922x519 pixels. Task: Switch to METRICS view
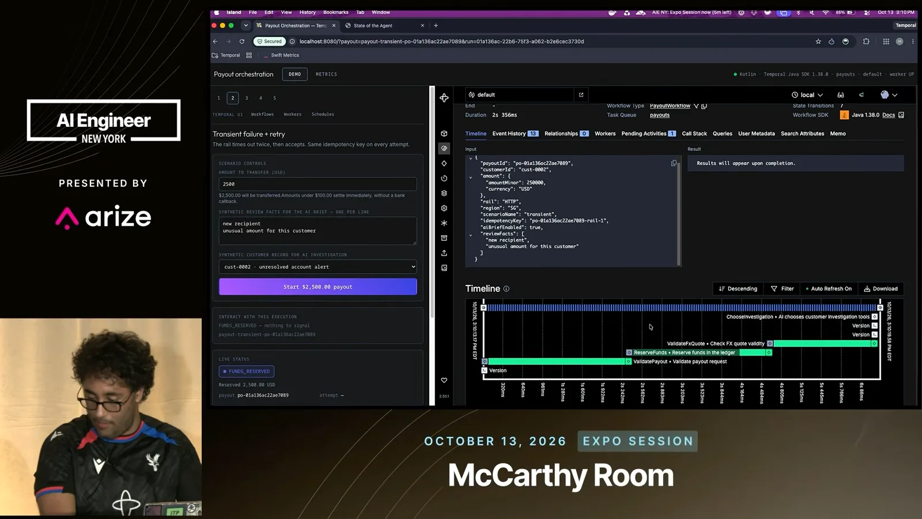[x=326, y=74]
